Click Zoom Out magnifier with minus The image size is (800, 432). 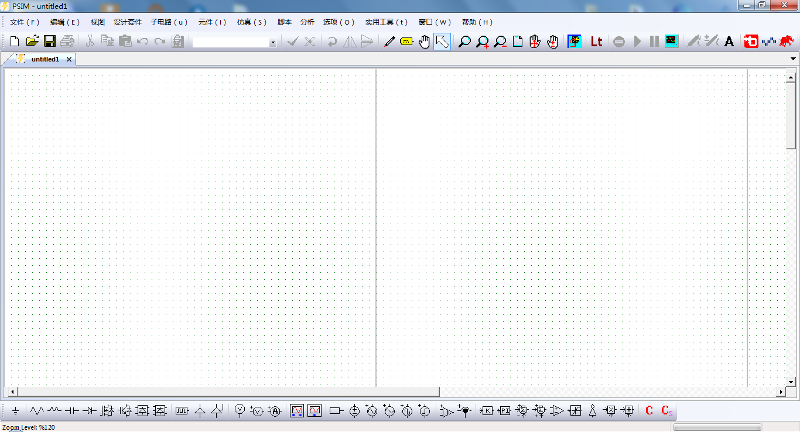(x=500, y=42)
